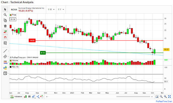Toggle the red-green trend detection tool
Screen dimensions: 173x103
5,32
